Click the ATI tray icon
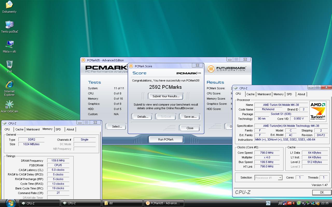The image size is (332, 207). point(289,203)
